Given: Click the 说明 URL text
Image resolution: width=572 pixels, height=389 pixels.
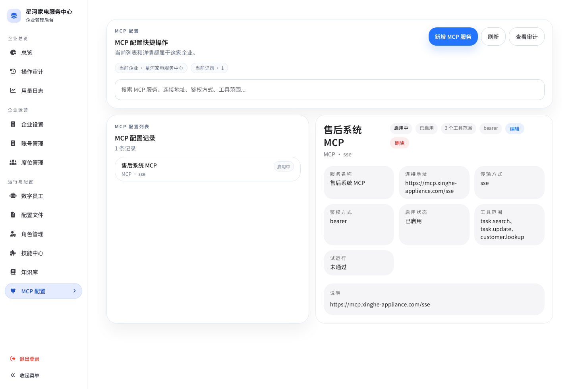Looking at the screenshot, I should (380, 304).
